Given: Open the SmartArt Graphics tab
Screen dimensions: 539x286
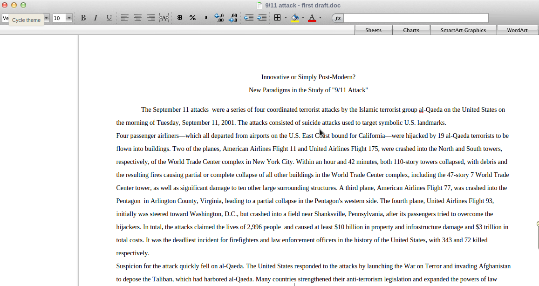Looking at the screenshot, I should pyautogui.click(x=464, y=30).
